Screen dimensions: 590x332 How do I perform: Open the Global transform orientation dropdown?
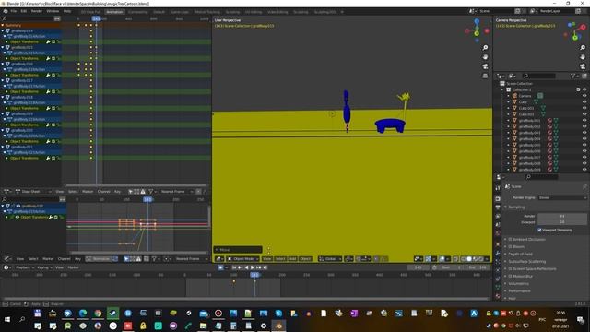[x=330, y=259]
